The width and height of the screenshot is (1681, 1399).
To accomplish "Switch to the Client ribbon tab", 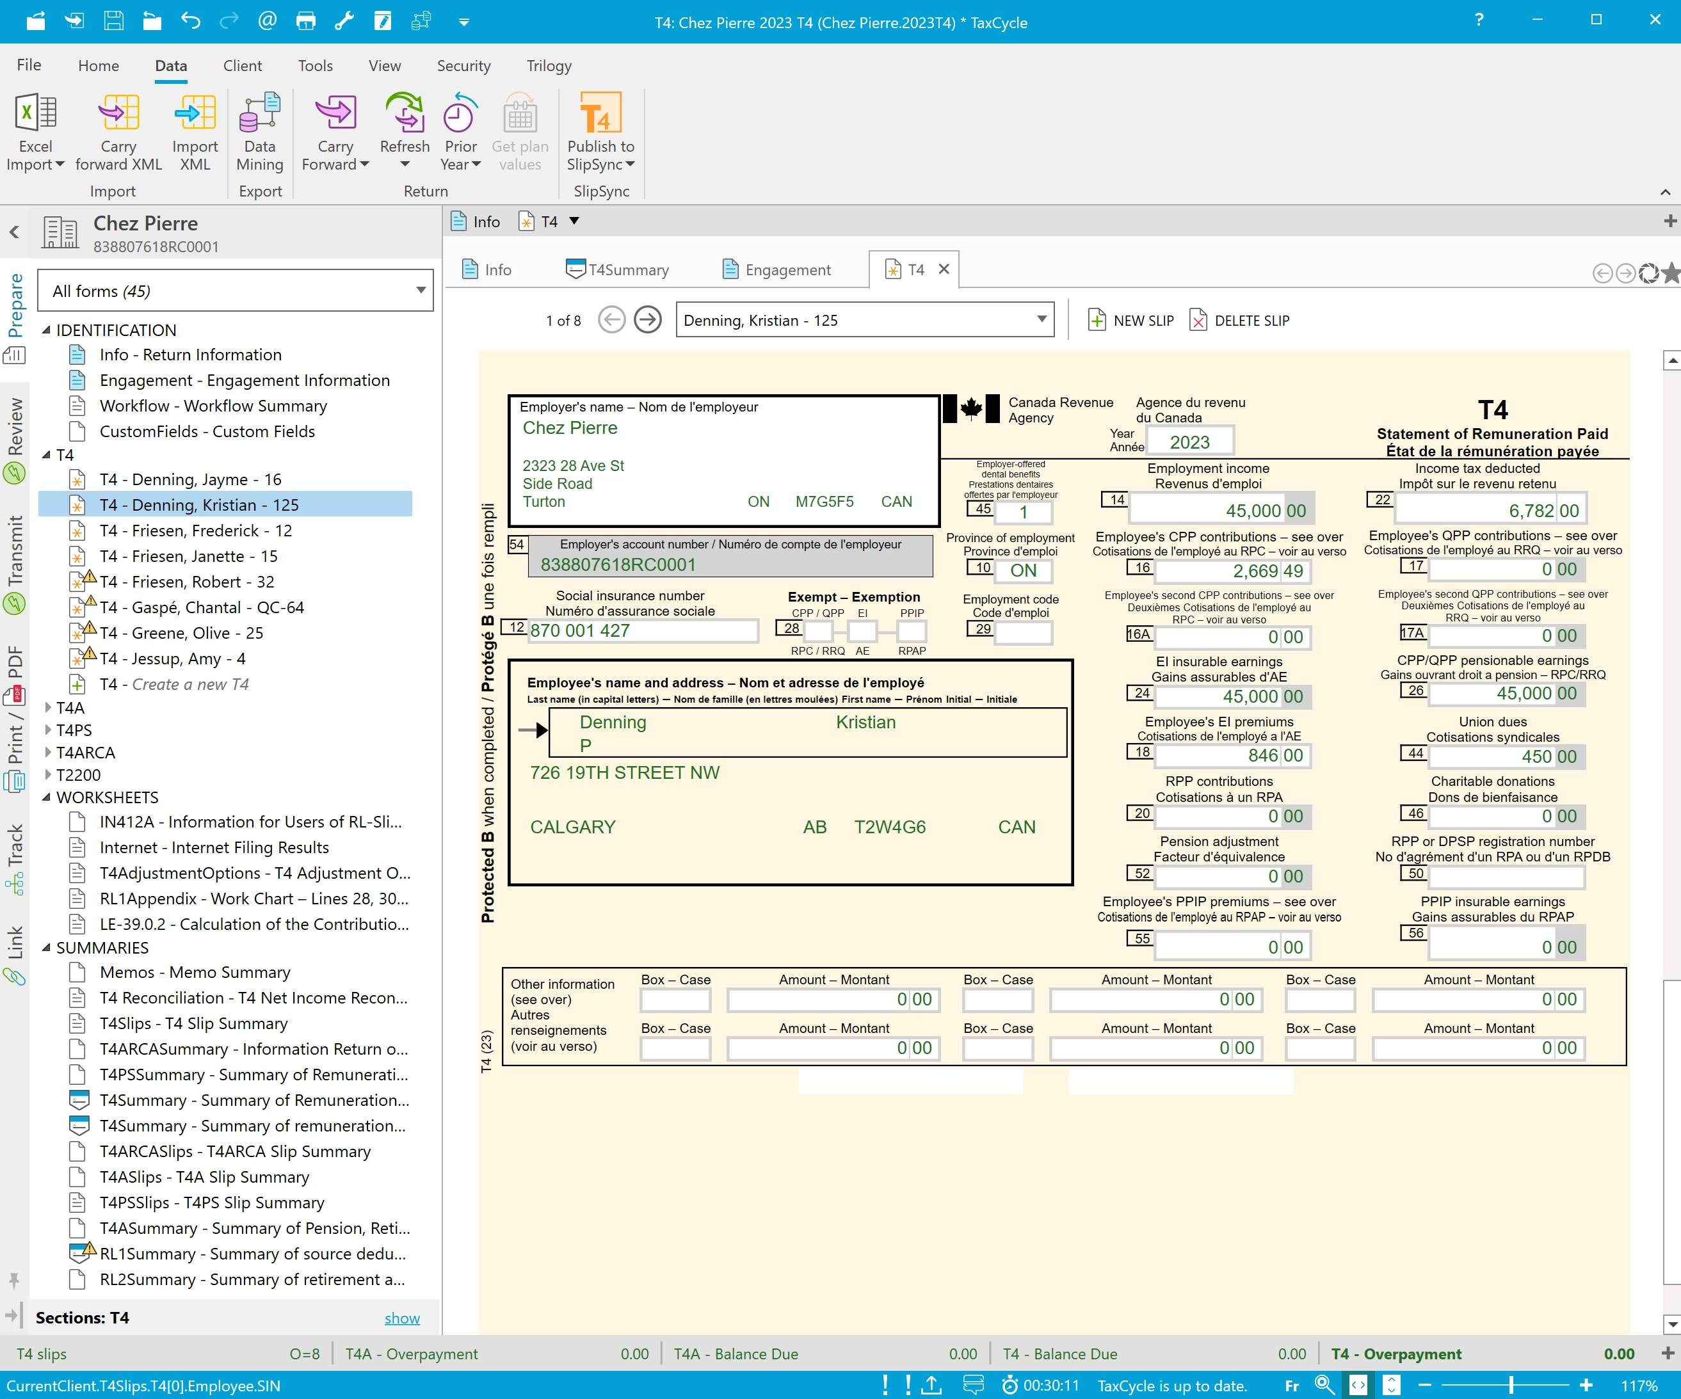I will [x=243, y=66].
